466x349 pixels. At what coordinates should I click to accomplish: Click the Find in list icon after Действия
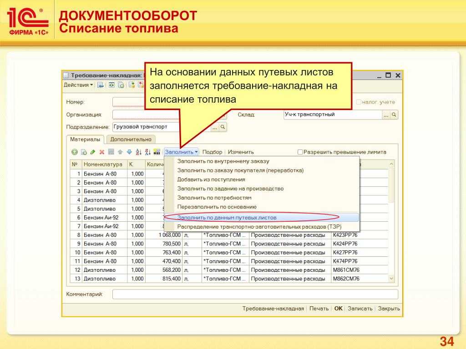[x=101, y=85]
